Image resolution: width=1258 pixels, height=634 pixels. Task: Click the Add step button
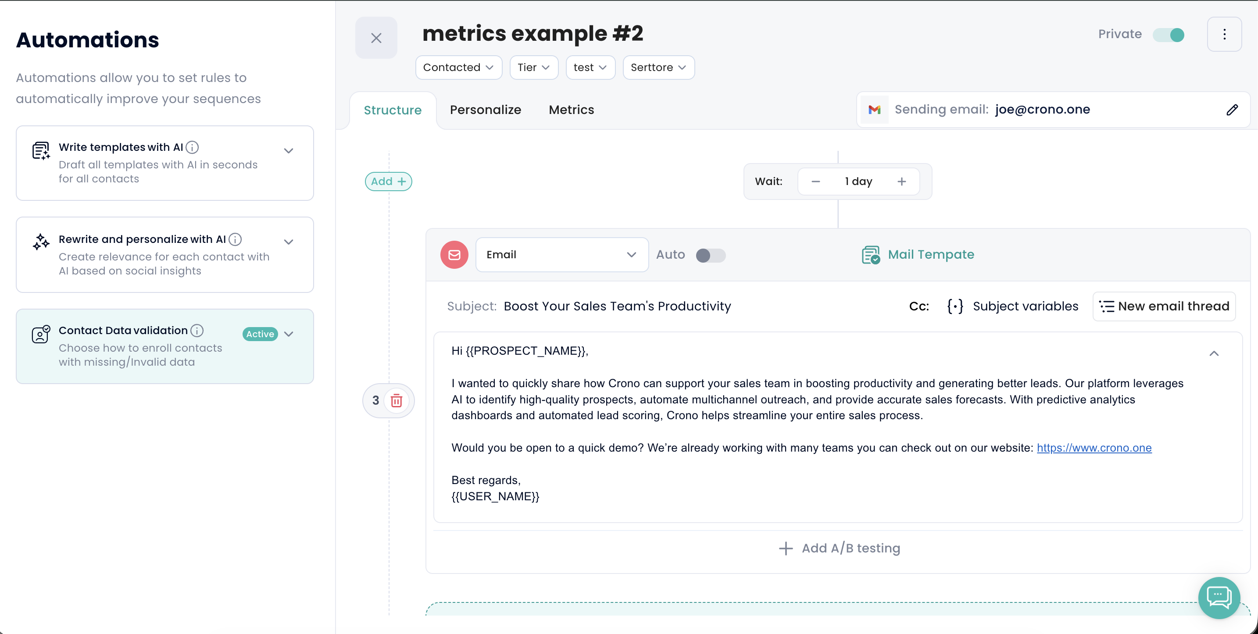[388, 182]
